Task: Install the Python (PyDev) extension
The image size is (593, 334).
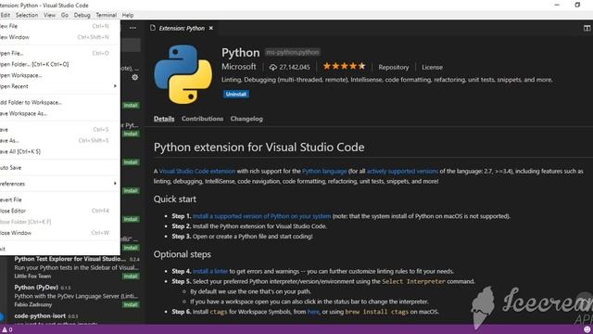Action: point(131,304)
